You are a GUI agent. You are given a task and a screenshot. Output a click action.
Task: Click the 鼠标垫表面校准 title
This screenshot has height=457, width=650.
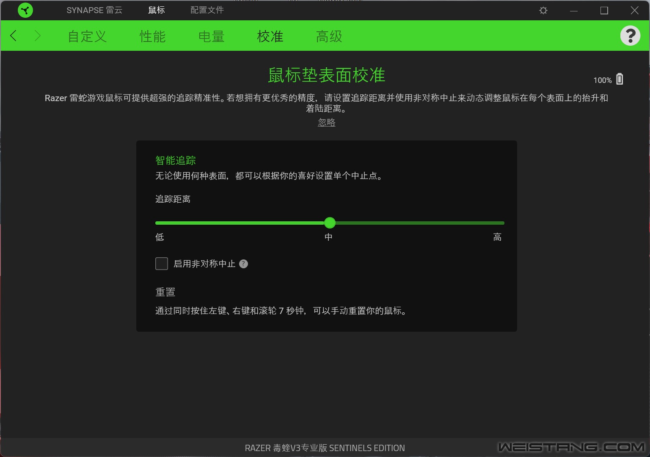[327, 75]
